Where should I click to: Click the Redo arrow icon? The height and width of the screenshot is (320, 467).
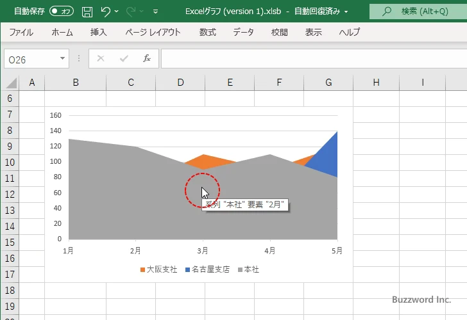coord(131,12)
